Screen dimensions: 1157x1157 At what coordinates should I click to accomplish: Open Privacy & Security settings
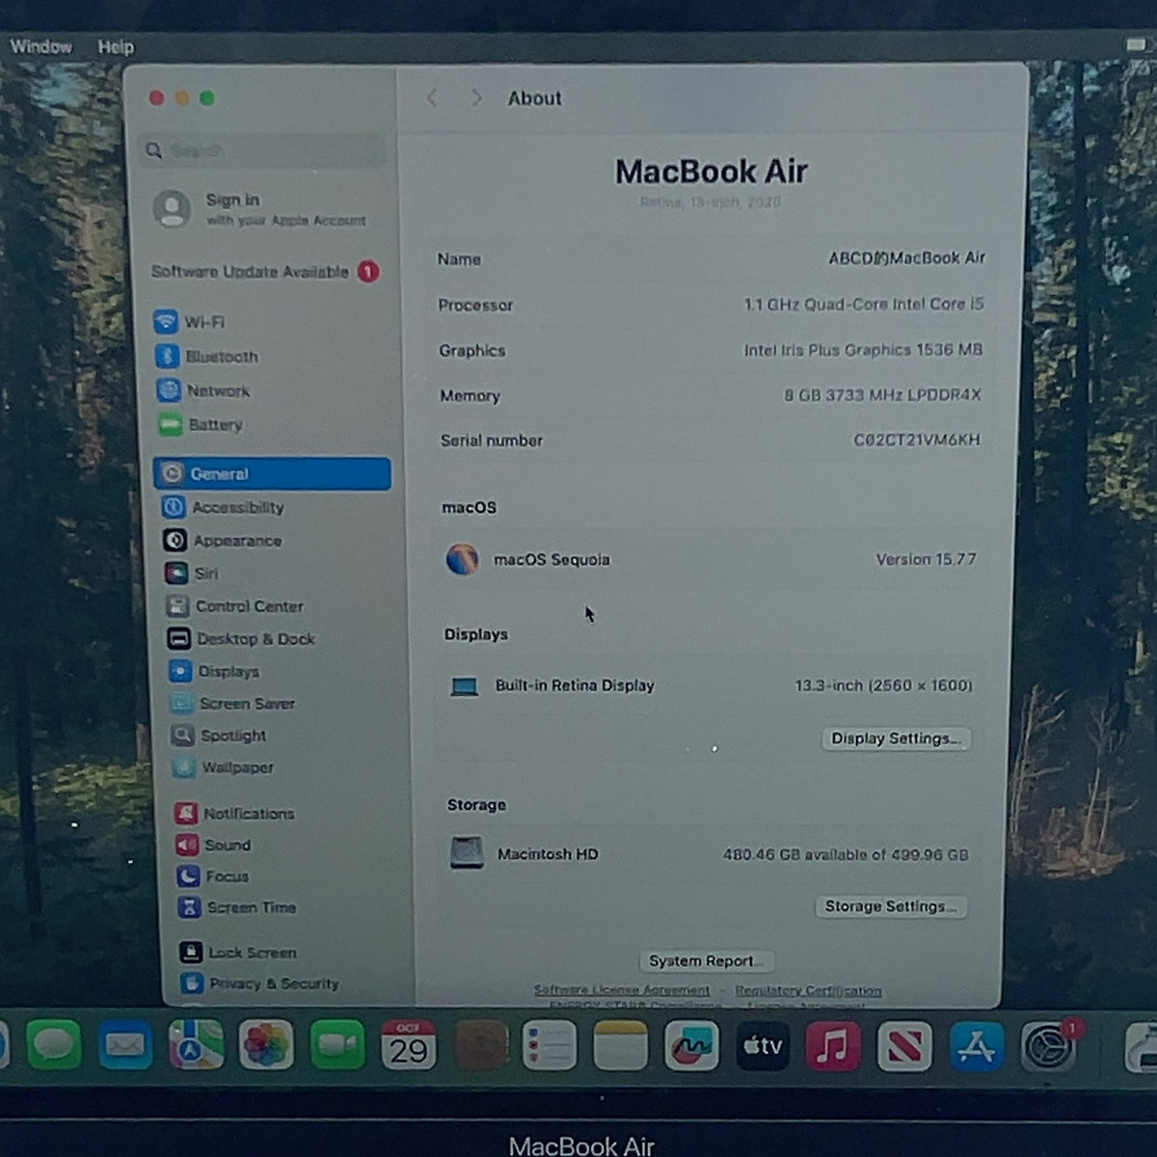tap(260, 983)
